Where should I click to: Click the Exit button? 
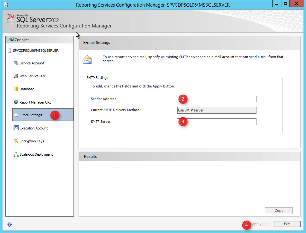tap(286, 224)
